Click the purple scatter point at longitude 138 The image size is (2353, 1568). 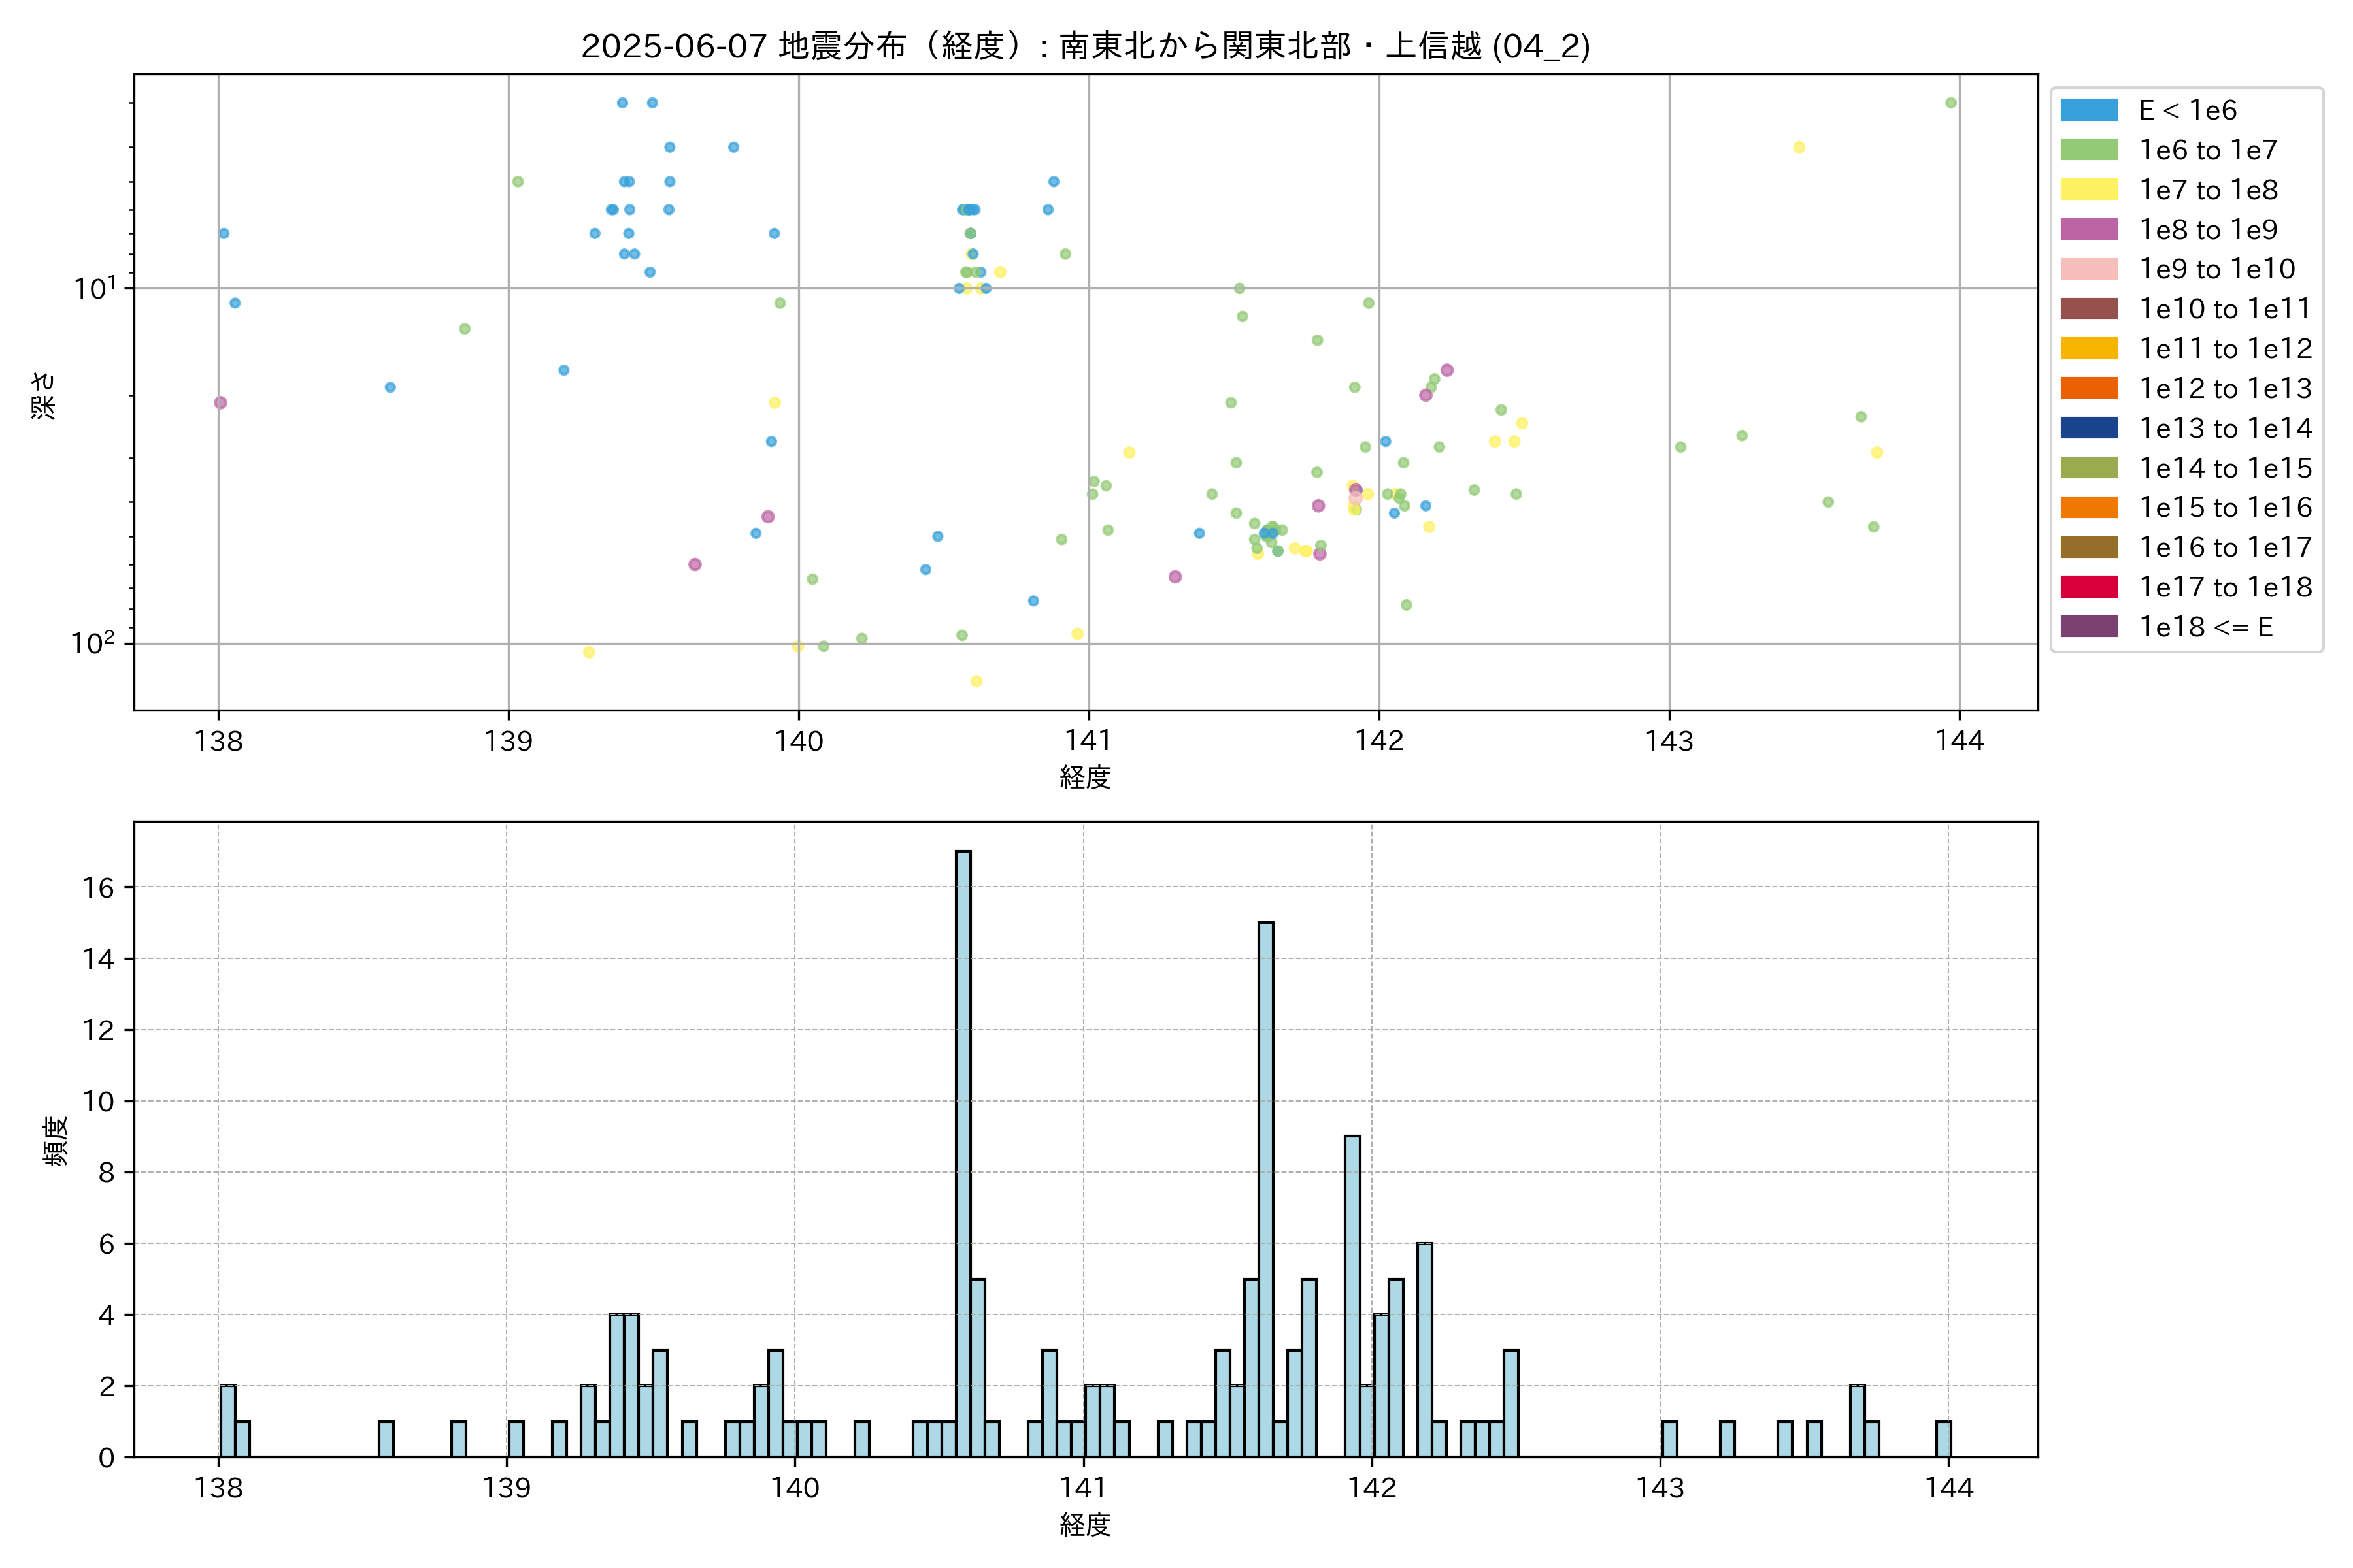[x=220, y=403]
